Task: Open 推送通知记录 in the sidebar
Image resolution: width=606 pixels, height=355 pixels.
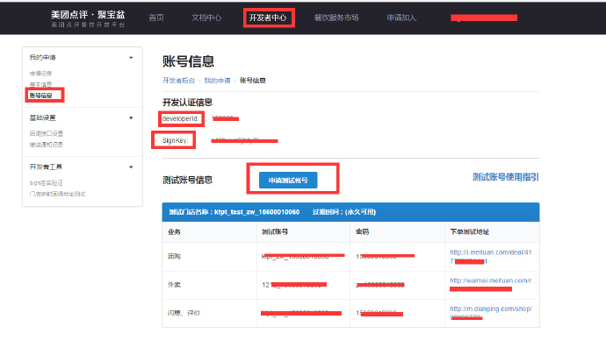Action: pos(47,145)
